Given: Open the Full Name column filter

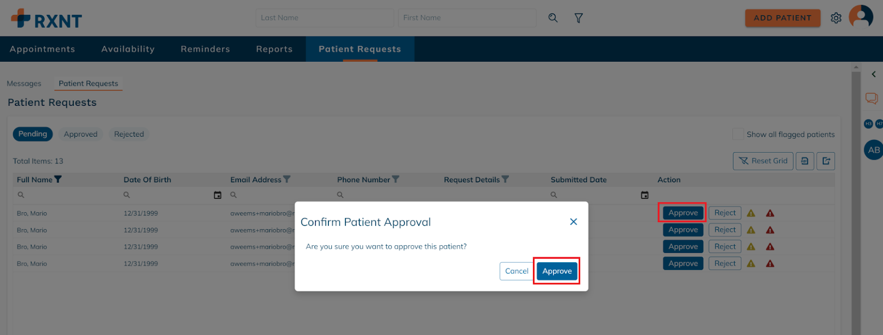Looking at the screenshot, I should click(x=58, y=180).
